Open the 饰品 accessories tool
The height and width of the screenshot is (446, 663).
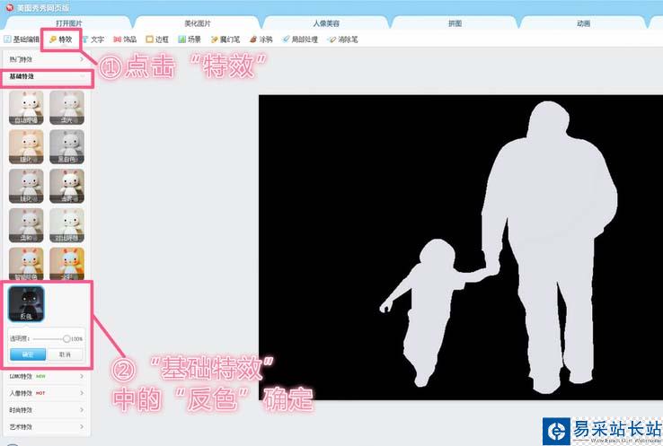(x=125, y=39)
